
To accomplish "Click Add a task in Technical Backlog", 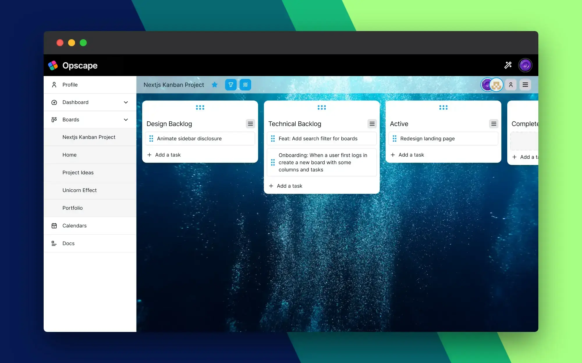I will (289, 186).
